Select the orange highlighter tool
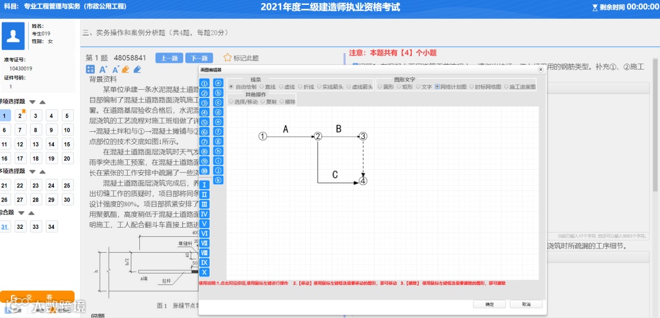The image size is (660, 318). [x=127, y=70]
